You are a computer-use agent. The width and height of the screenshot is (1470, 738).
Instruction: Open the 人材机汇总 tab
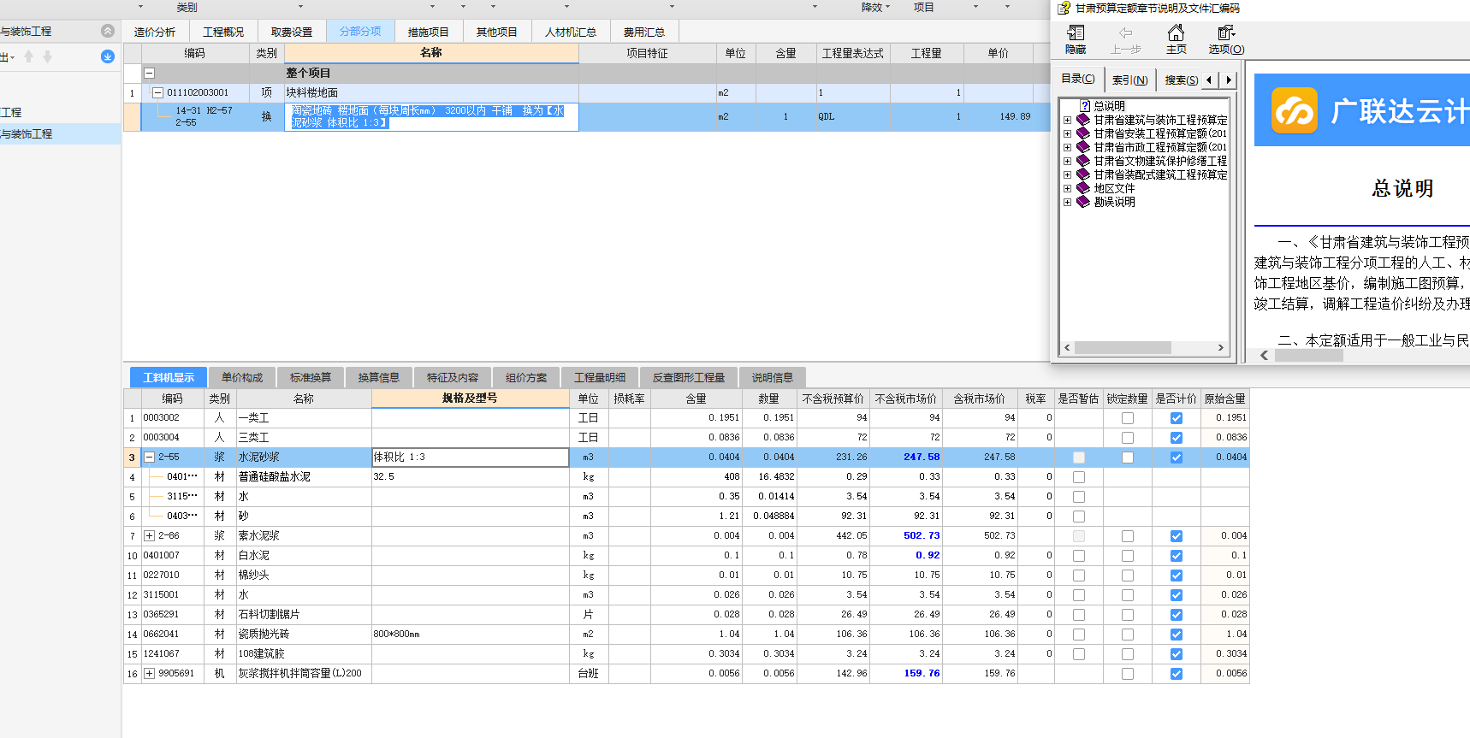pos(571,32)
